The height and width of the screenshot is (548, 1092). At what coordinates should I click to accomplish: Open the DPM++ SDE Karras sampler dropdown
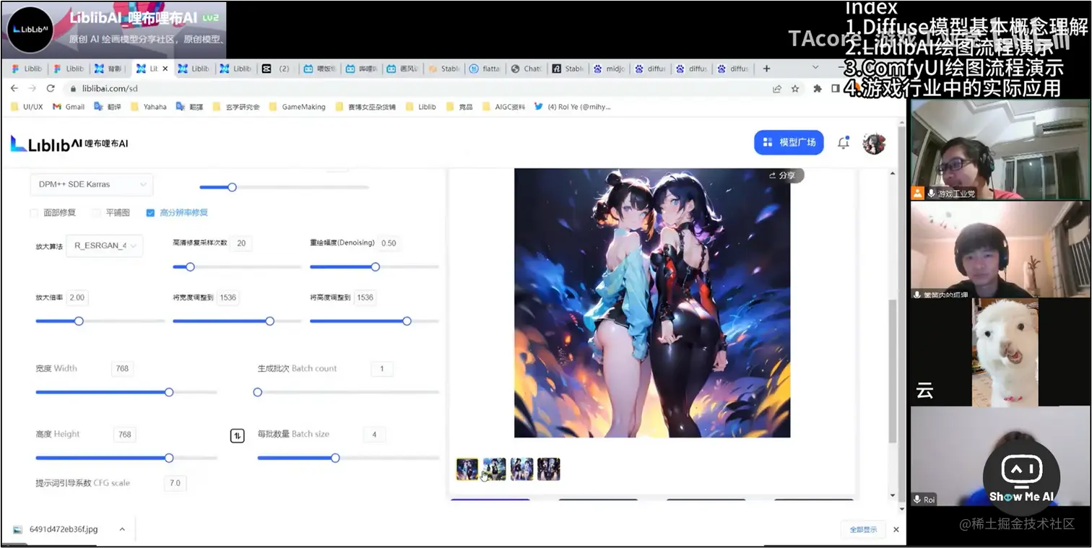tap(91, 184)
